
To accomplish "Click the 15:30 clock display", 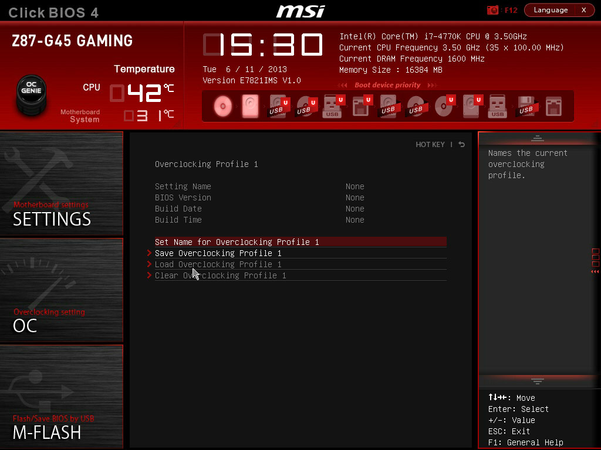I will coord(263,45).
